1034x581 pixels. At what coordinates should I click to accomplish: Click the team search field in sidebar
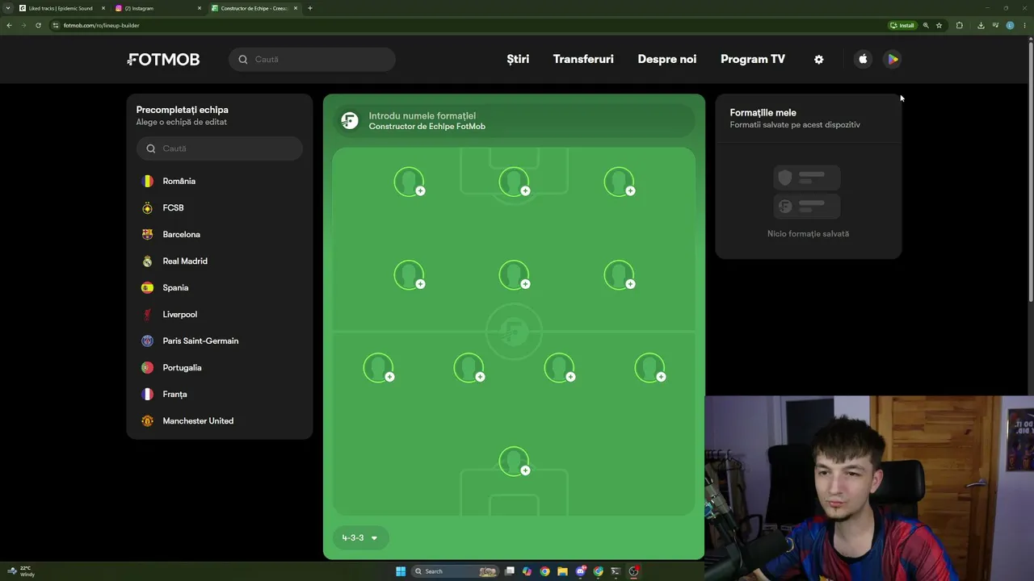click(x=220, y=148)
